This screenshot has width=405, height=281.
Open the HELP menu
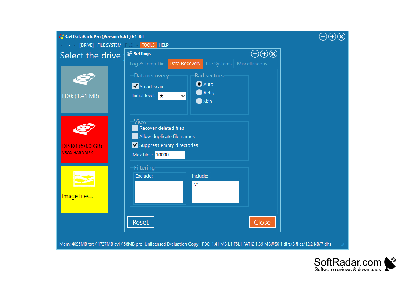pos(164,45)
